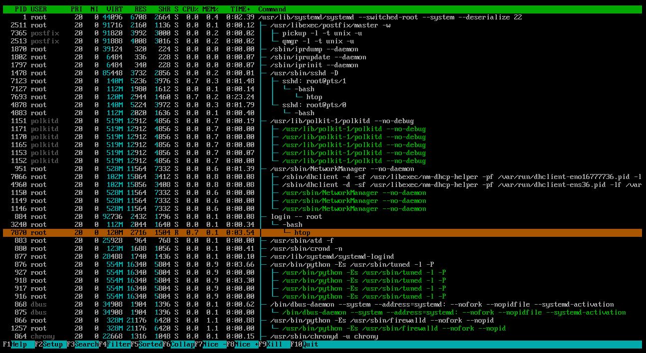Sort by the SHR column header
The height and width of the screenshot is (353, 646).
tap(165, 9)
